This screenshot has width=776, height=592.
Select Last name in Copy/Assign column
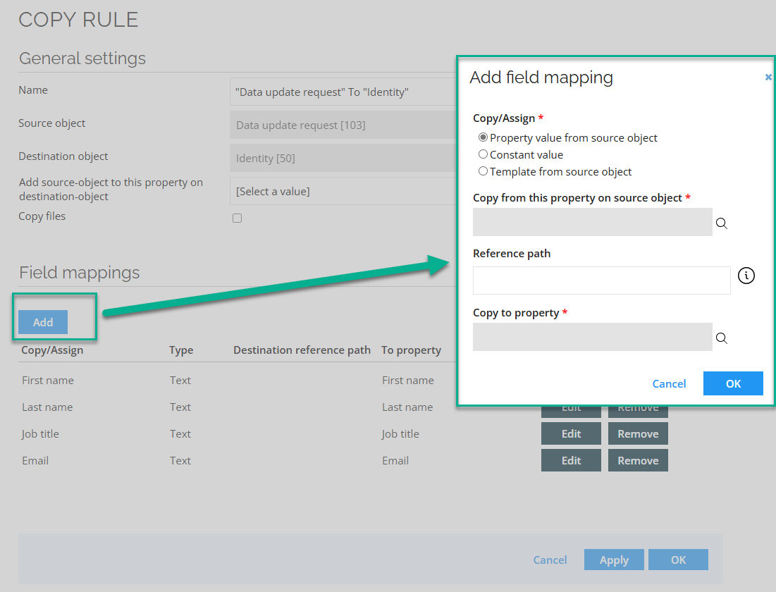pos(47,407)
